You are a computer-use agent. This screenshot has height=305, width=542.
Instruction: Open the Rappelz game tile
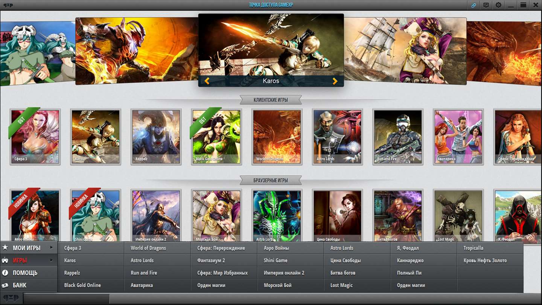pyautogui.click(x=156, y=137)
